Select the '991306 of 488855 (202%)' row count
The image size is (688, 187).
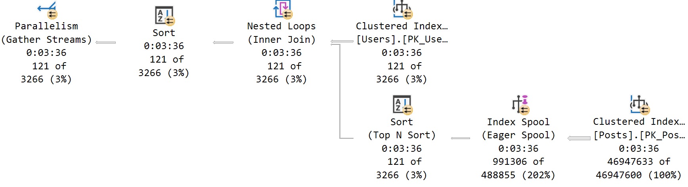coord(518,168)
